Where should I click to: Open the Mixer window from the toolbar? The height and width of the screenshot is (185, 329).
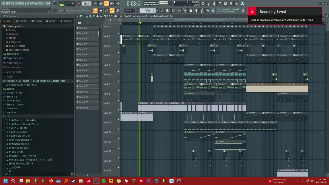[x=179, y=11]
